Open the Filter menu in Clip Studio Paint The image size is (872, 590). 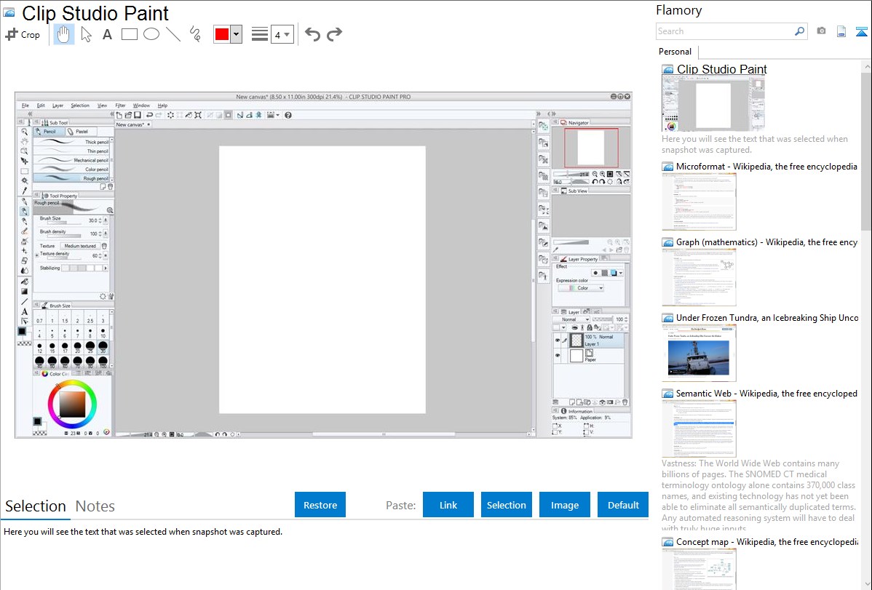(x=120, y=105)
